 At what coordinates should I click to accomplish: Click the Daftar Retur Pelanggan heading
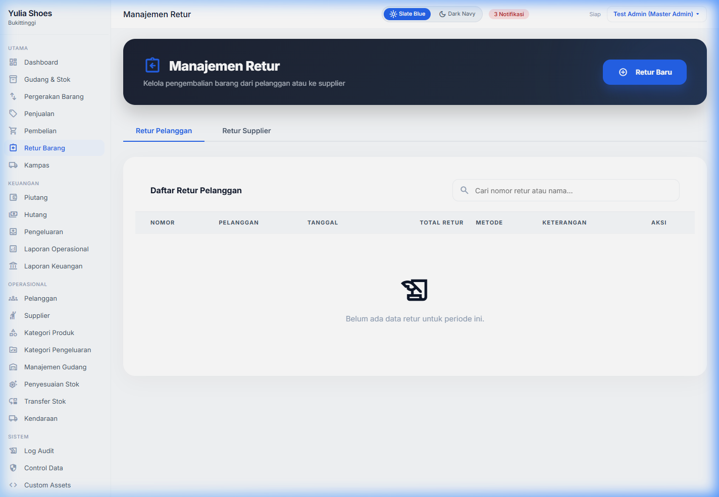pos(196,190)
